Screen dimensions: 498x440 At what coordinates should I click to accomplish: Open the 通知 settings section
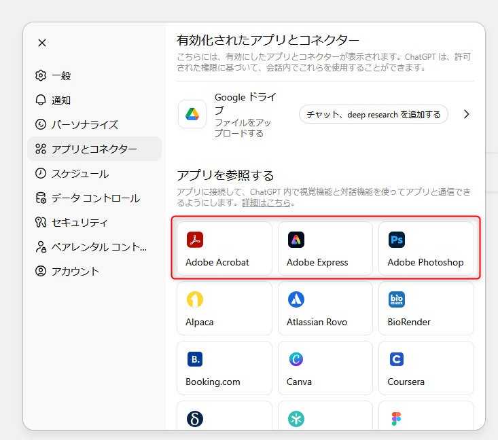coord(61,100)
